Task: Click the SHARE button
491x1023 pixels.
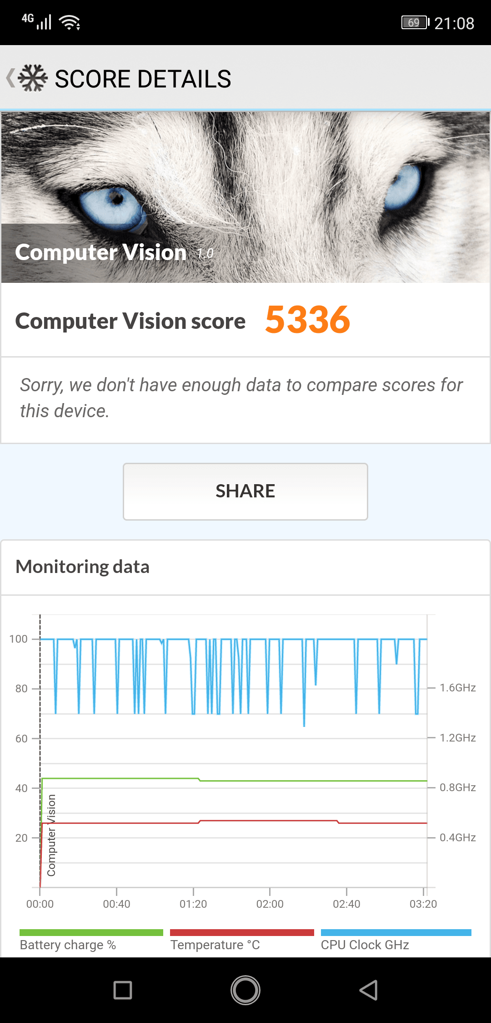Action: (x=245, y=491)
